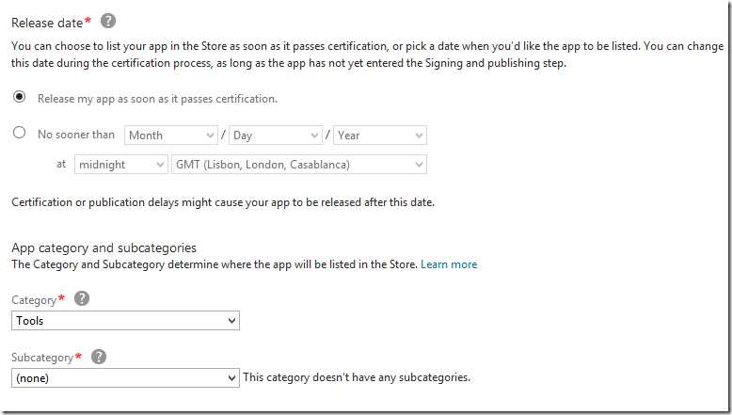Select release as soon as it passes certification
Screen dimensions: 732x415
click(x=19, y=98)
